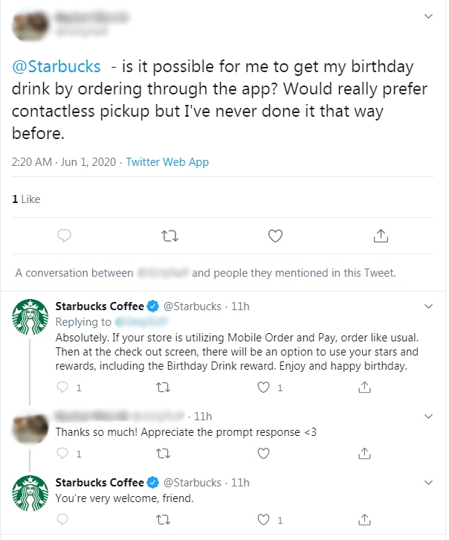The height and width of the screenshot is (540, 449).
Task: Click the @Starbucks mention link in tweet
Action: point(56,66)
